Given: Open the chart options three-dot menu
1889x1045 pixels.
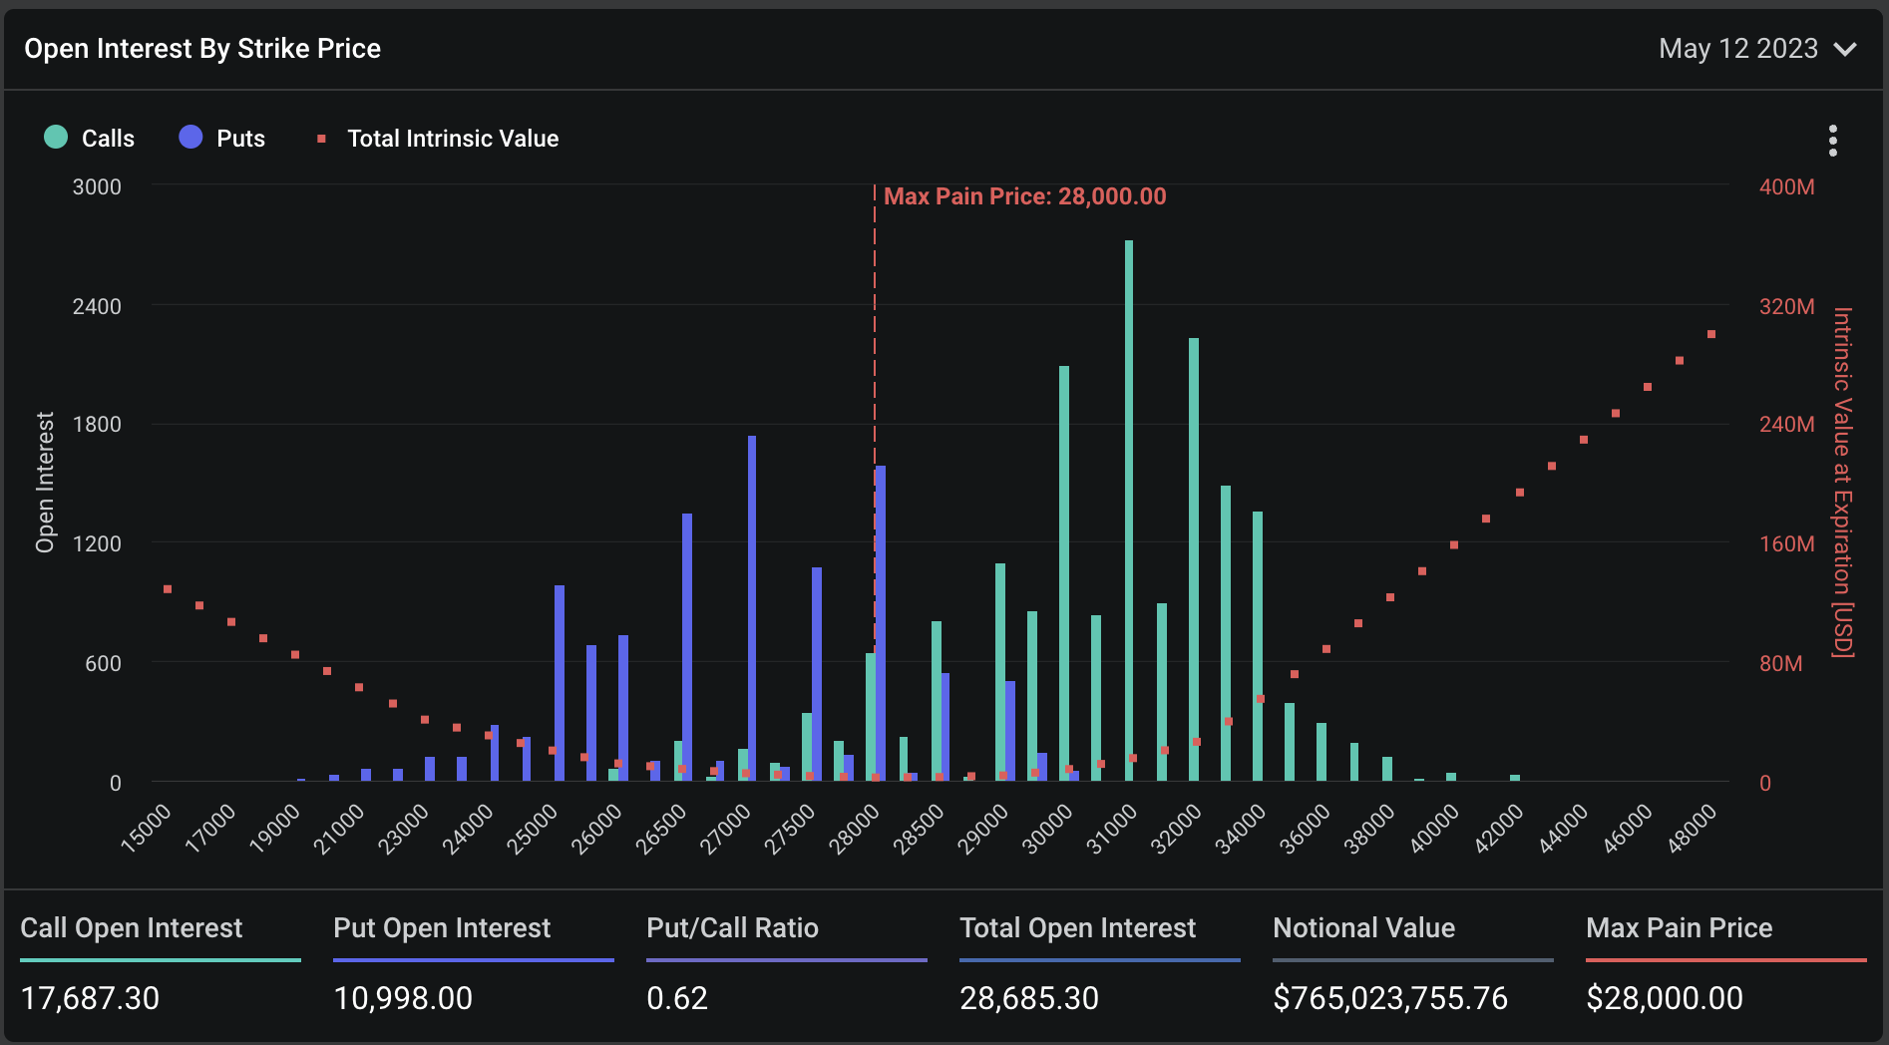Looking at the screenshot, I should [x=1833, y=142].
